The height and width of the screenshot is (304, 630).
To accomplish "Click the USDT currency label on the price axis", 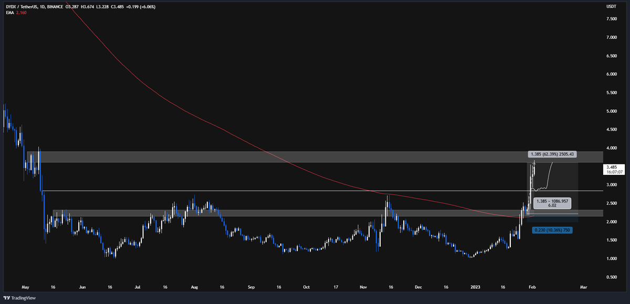I will tap(611, 6).
